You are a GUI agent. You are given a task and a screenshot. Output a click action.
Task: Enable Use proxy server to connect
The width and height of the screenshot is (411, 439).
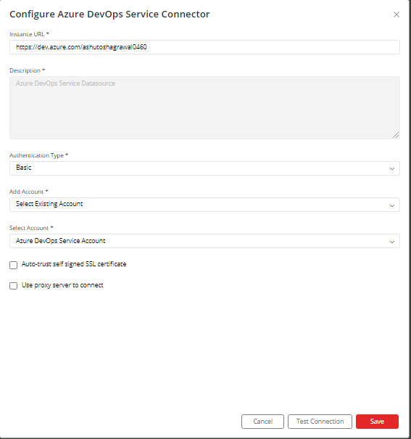tap(14, 286)
